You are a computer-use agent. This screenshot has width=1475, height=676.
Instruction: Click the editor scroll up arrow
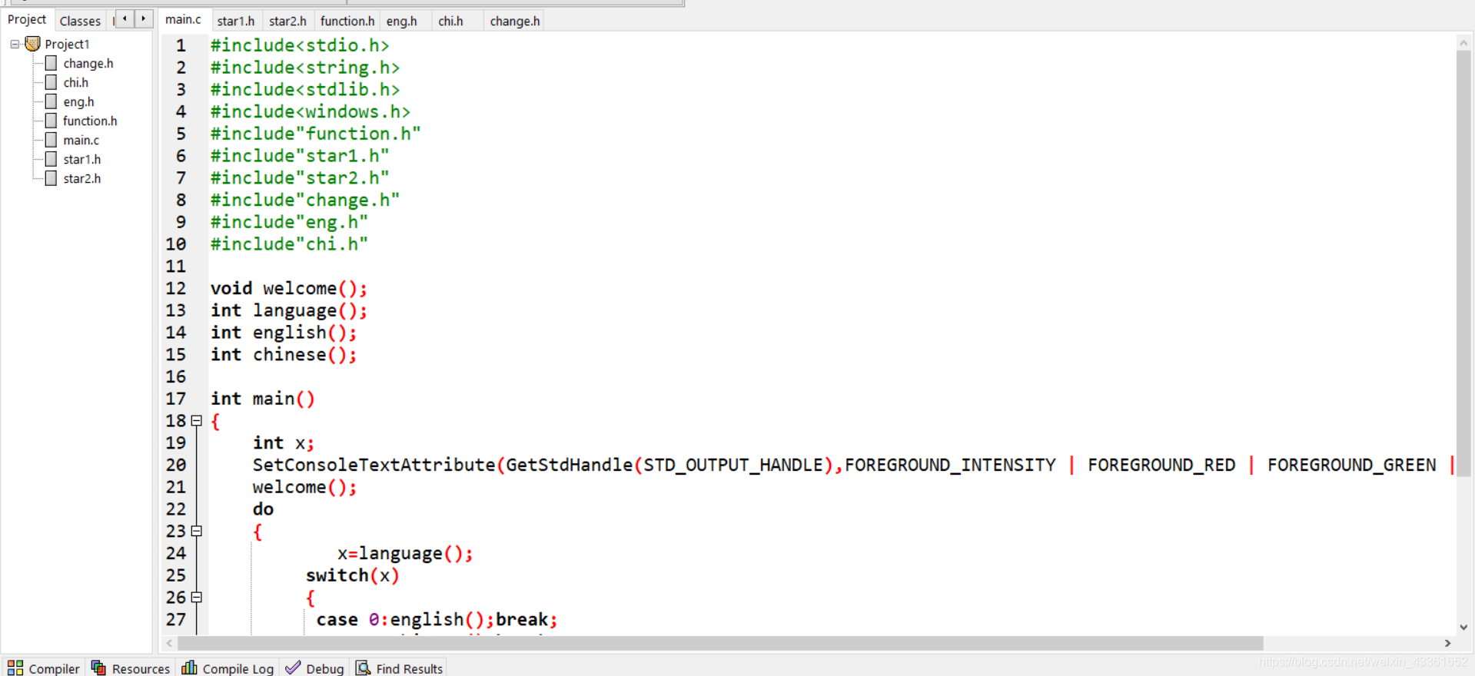point(1463,42)
